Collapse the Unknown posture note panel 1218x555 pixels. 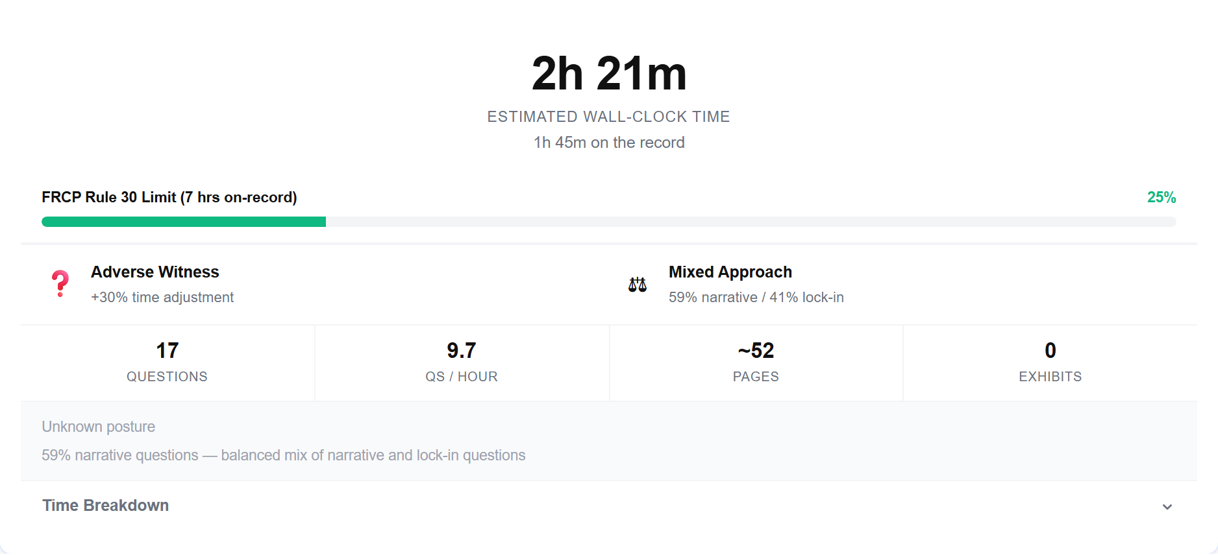(99, 427)
